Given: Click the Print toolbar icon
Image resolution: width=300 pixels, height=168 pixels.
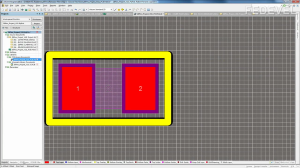Looking at the screenshot, I should 15,10.
